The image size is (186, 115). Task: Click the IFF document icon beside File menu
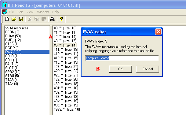pos(5,12)
